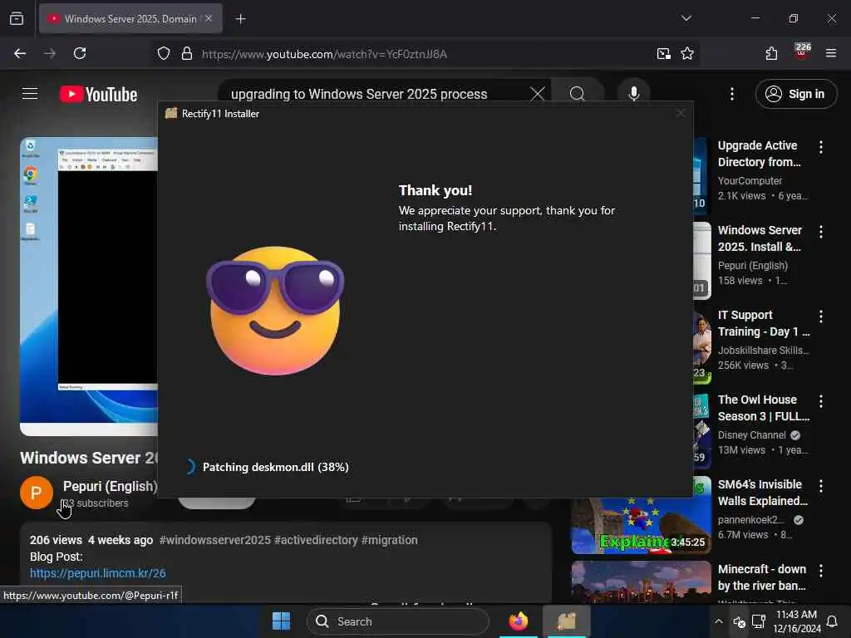
Task: Open the Firefox recent browsing view icon
Action: coord(17,18)
